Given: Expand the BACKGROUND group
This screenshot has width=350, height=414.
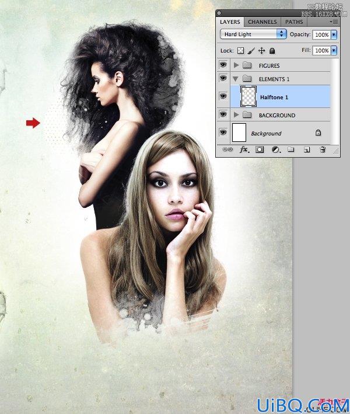Looking at the screenshot, I should [x=236, y=114].
